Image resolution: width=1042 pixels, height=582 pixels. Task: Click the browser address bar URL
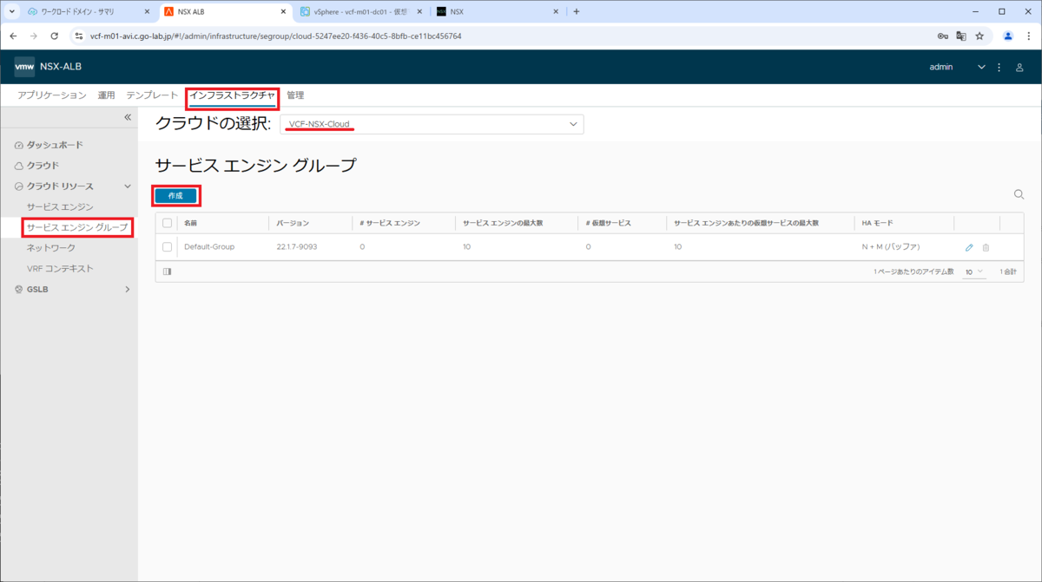coord(276,36)
